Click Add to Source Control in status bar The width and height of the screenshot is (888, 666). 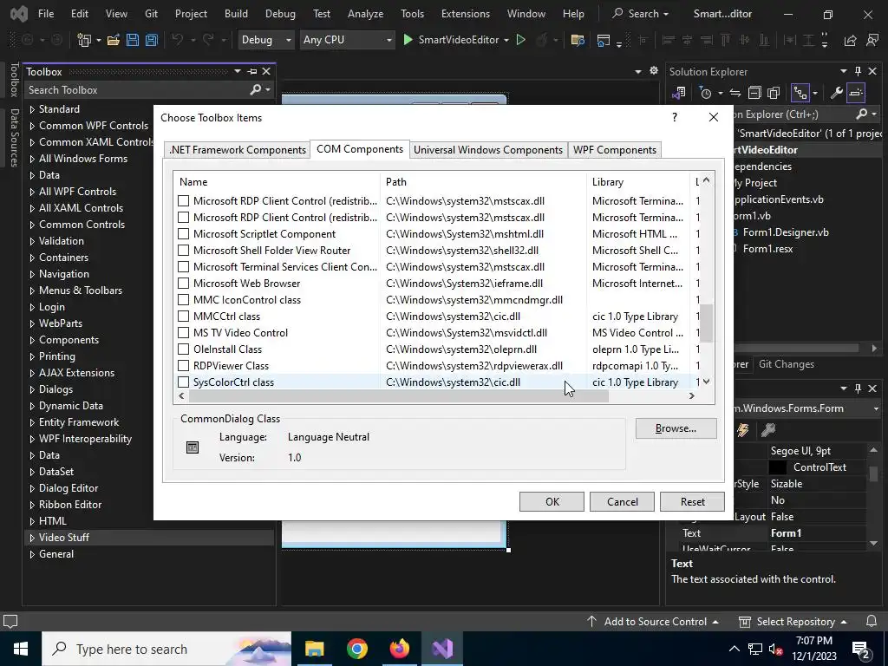(652, 621)
